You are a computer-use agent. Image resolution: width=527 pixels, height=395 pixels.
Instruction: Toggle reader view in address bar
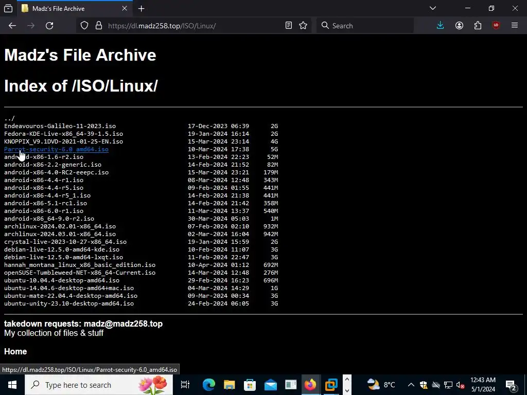click(x=289, y=26)
